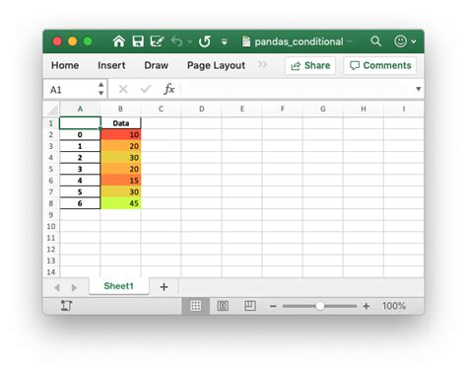Go to next sheet arrow

pyautogui.click(x=74, y=288)
